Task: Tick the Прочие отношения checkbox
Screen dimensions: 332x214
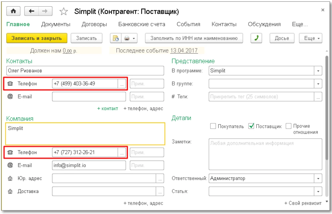Action: pos(289,126)
